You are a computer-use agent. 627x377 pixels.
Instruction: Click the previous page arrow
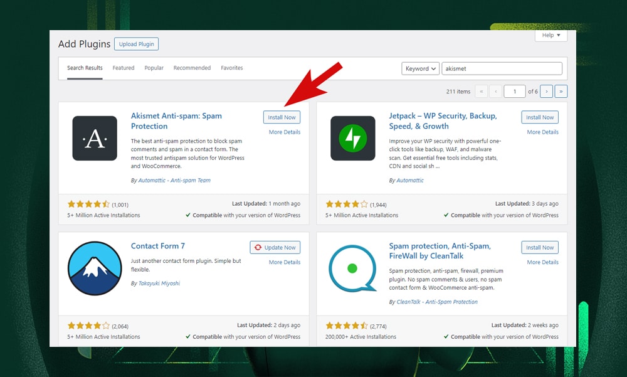tap(495, 91)
